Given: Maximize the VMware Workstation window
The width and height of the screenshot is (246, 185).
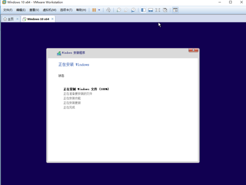Looking at the screenshot, I should [x=230, y=2].
